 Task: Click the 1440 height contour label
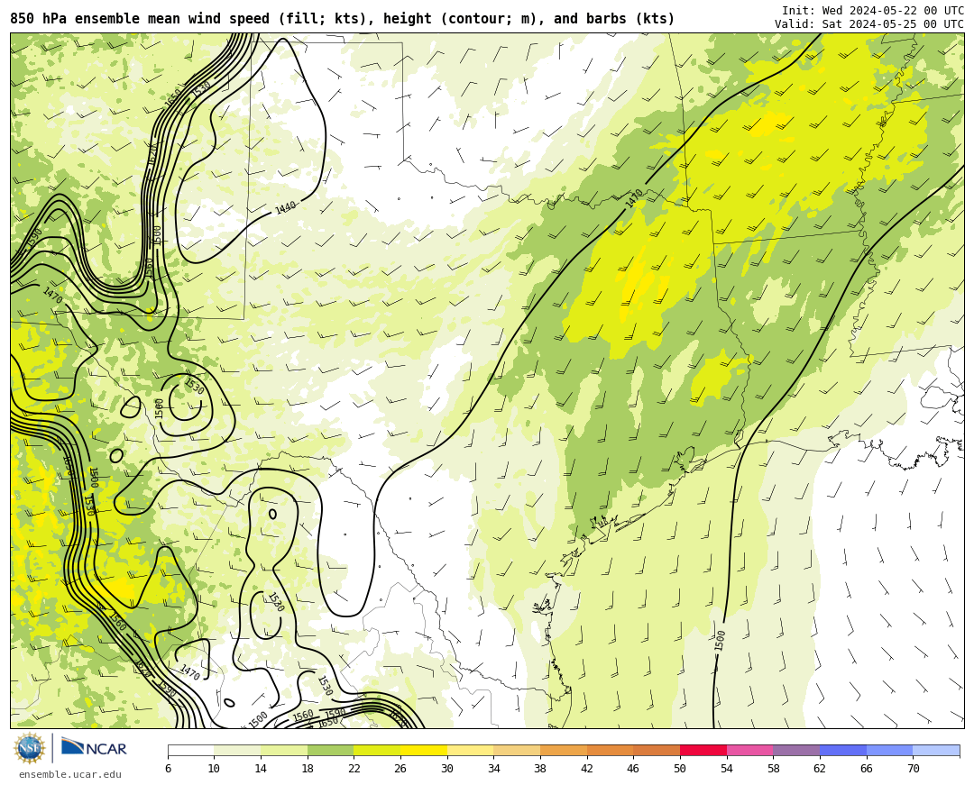285,208
